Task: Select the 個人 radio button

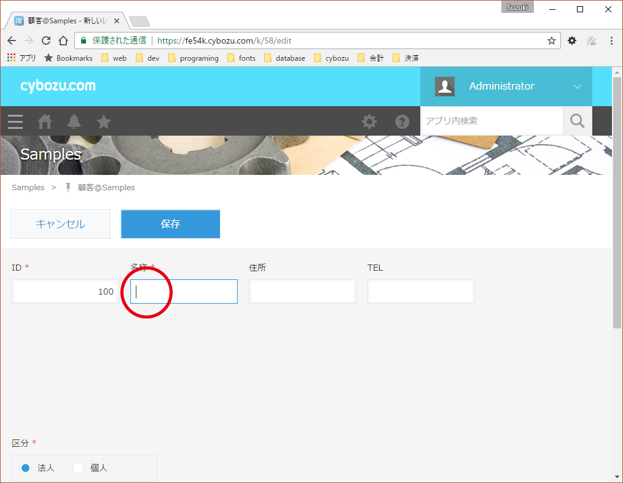Action: (x=78, y=468)
